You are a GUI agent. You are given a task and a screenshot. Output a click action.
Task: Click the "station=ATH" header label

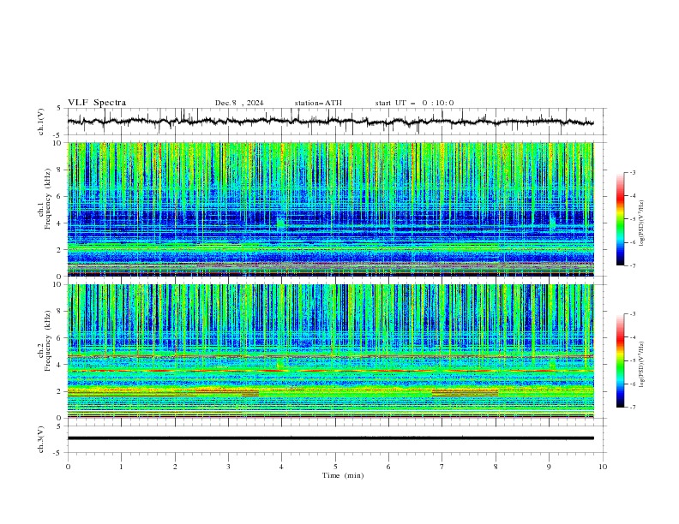318,103
